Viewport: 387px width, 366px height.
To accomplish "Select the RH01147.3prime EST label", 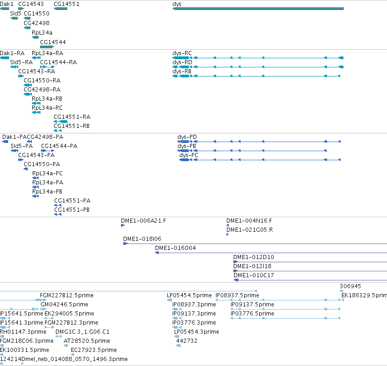I will pyautogui.click(x=23, y=332).
